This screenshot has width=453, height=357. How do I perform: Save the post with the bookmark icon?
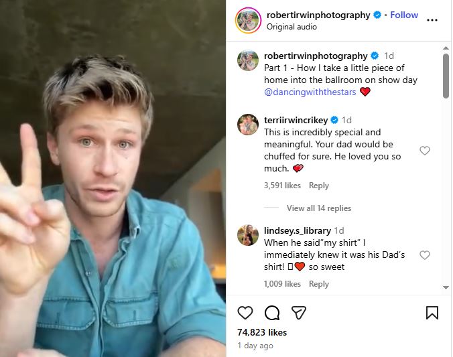pyautogui.click(x=432, y=313)
